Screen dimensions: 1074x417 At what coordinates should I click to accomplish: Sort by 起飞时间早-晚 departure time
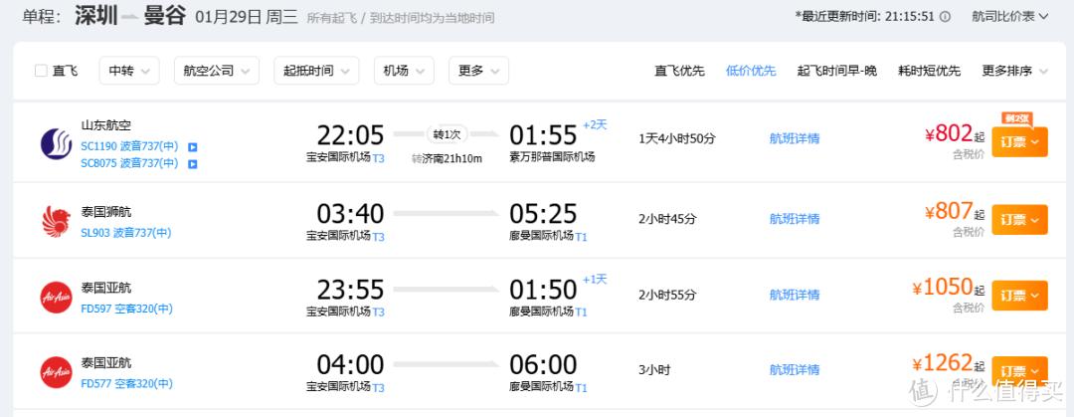click(836, 71)
